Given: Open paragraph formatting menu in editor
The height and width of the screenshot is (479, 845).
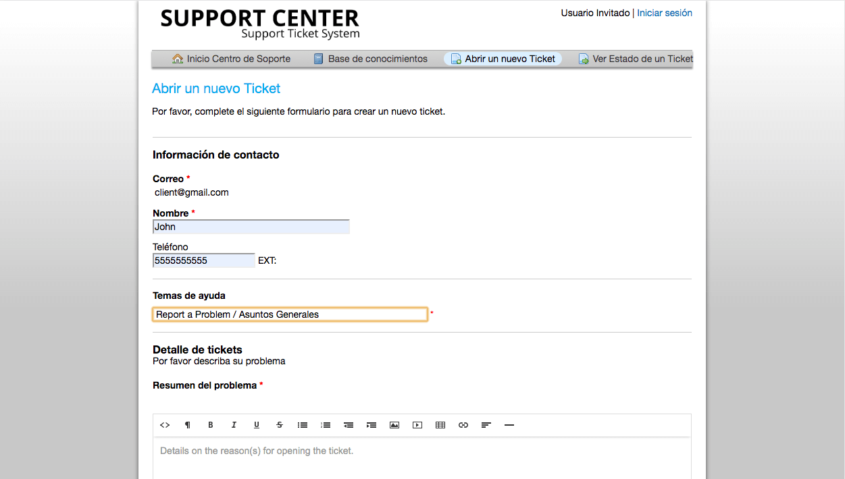Looking at the screenshot, I should (x=188, y=425).
